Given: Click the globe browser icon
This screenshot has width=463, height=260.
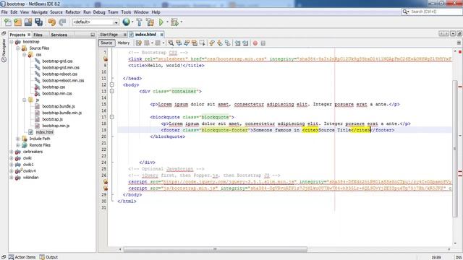Looking at the screenshot, I should pos(126,22).
